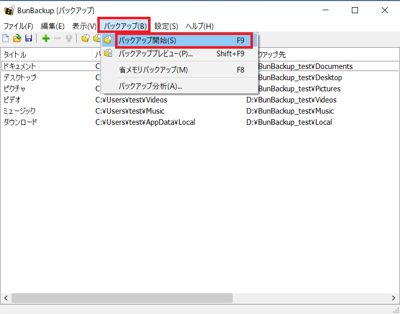
Task: Click the タイトル column header
Action: click(x=46, y=54)
